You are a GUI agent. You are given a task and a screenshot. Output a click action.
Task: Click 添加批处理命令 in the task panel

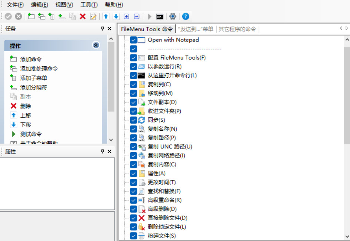point(39,69)
